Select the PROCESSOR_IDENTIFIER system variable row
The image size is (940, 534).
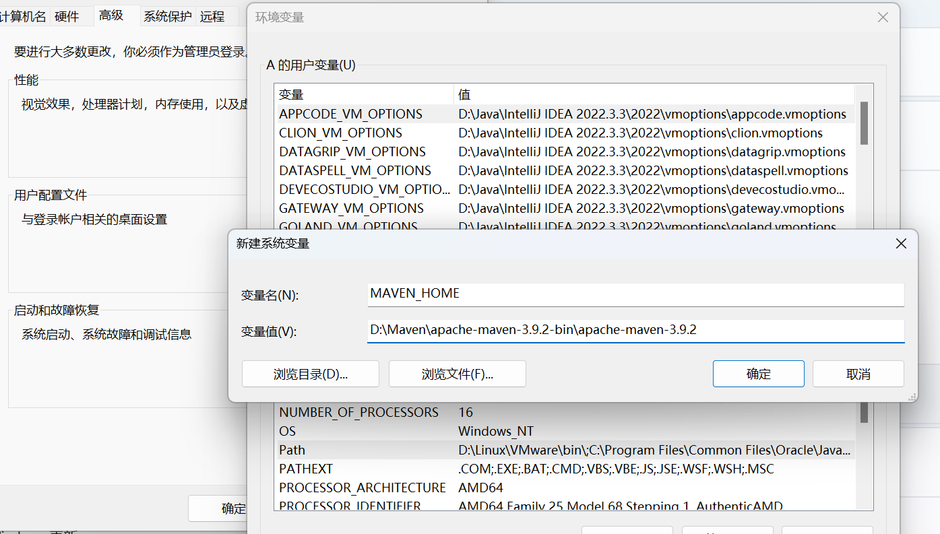tap(566, 505)
